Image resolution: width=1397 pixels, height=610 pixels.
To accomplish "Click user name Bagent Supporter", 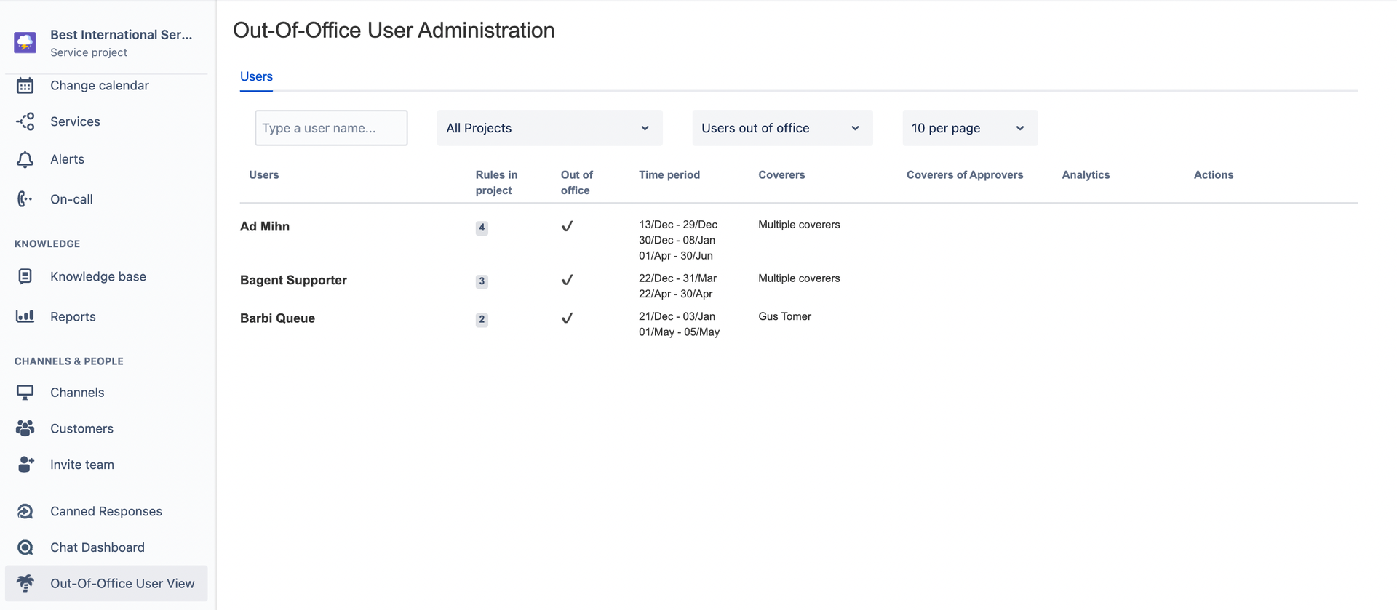I will (x=293, y=280).
